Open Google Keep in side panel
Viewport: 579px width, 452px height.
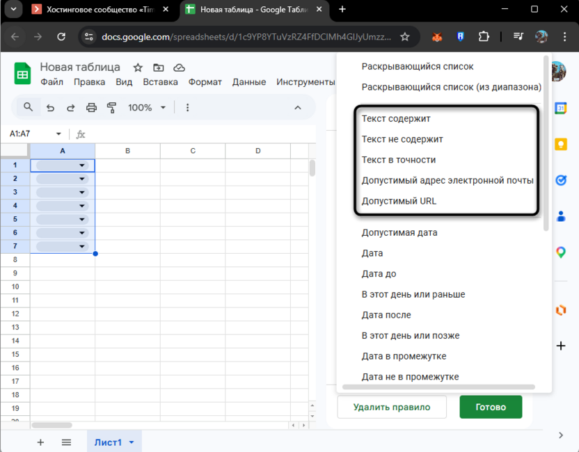(x=561, y=144)
